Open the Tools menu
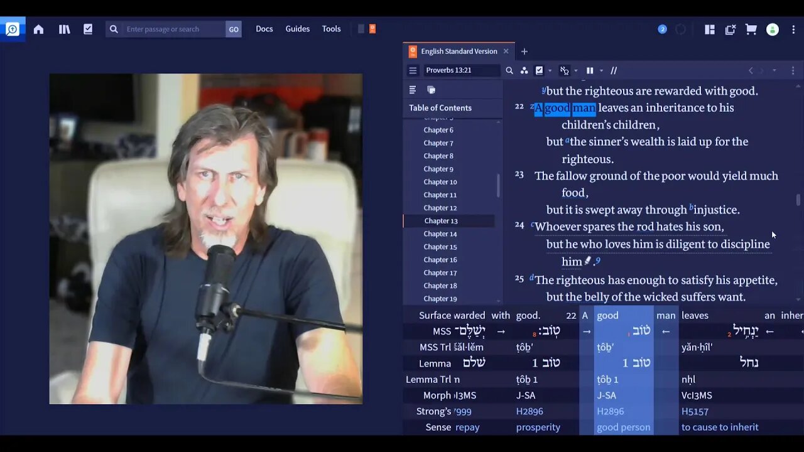The height and width of the screenshot is (452, 804). point(332,29)
